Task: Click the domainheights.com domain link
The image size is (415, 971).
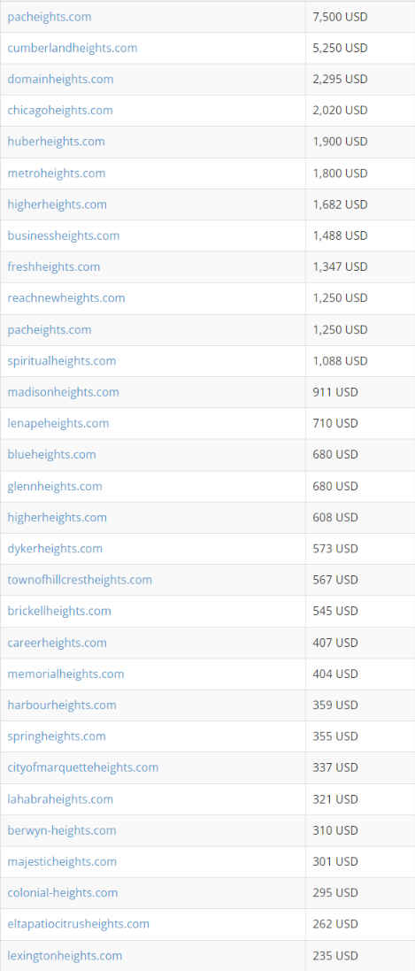Action: pyautogui.click(x=60, y=80)
